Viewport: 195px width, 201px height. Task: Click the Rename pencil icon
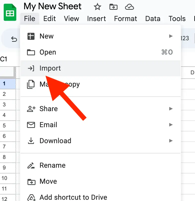(31, 165)
